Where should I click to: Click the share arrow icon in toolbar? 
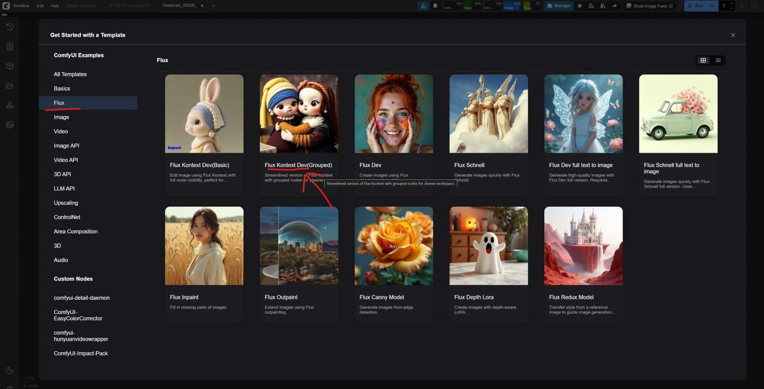[614, 6]
